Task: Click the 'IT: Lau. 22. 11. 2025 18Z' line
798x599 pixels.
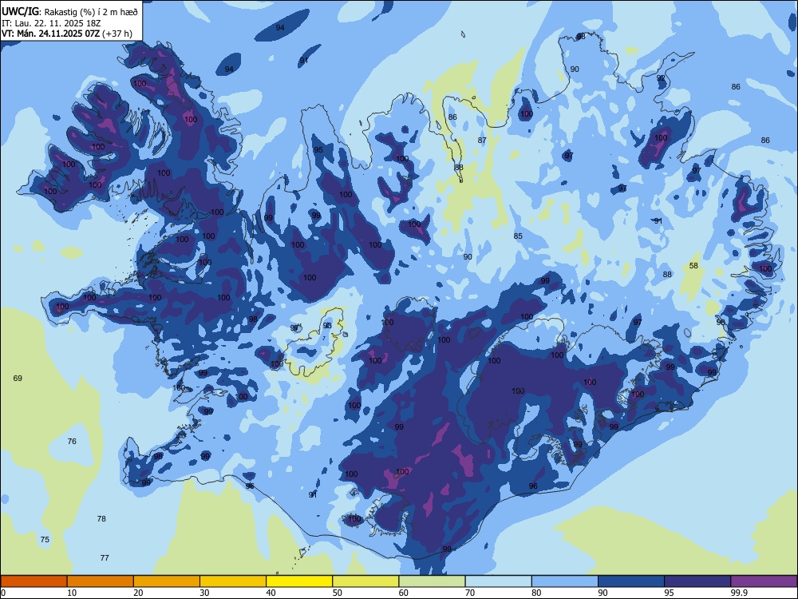Action: pos(51,23)
